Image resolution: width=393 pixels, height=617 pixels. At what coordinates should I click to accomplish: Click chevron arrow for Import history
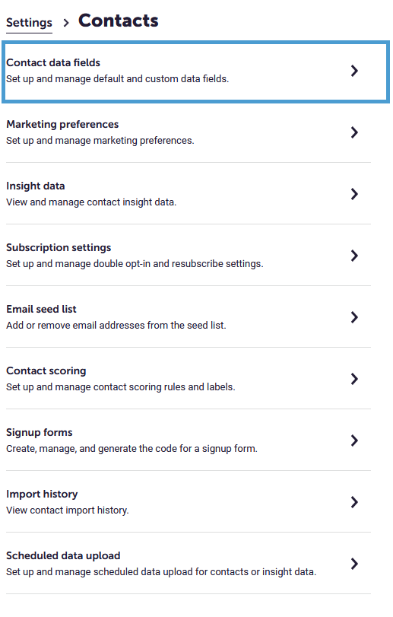(x=354, y=501)
